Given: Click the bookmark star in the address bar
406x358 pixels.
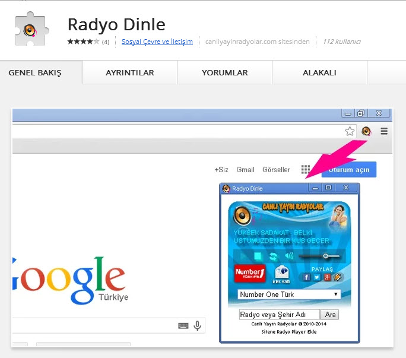Looking at the screenshot, I should pos(350,131).
